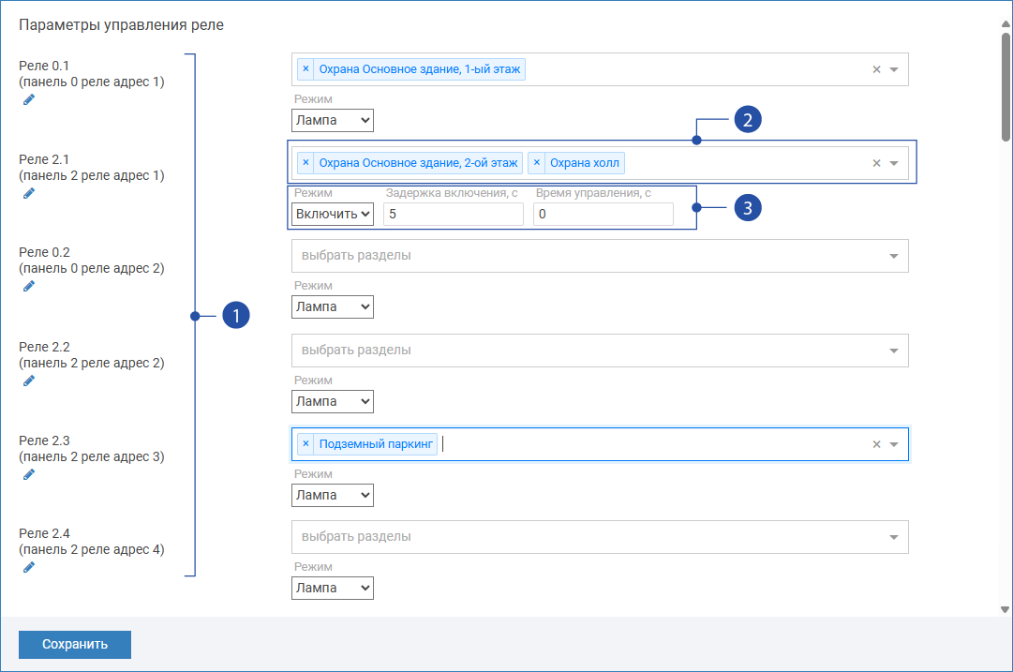
Task: Click the 'Задержка включения, с' field
Action: (x=454, y=215)
